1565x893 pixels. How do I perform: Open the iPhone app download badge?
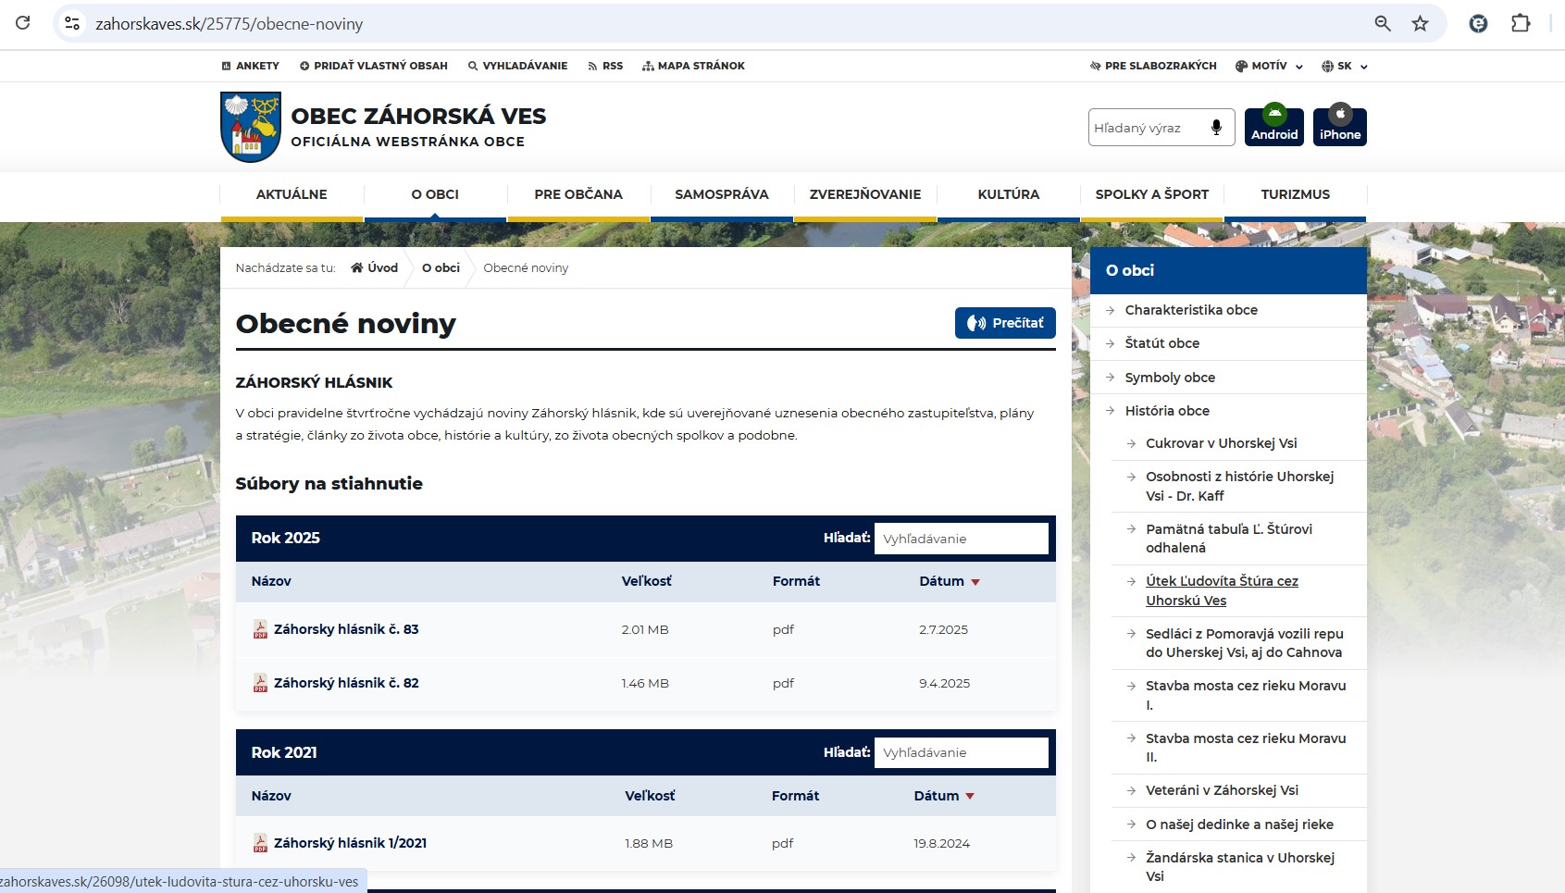(x=1339, y=126)
